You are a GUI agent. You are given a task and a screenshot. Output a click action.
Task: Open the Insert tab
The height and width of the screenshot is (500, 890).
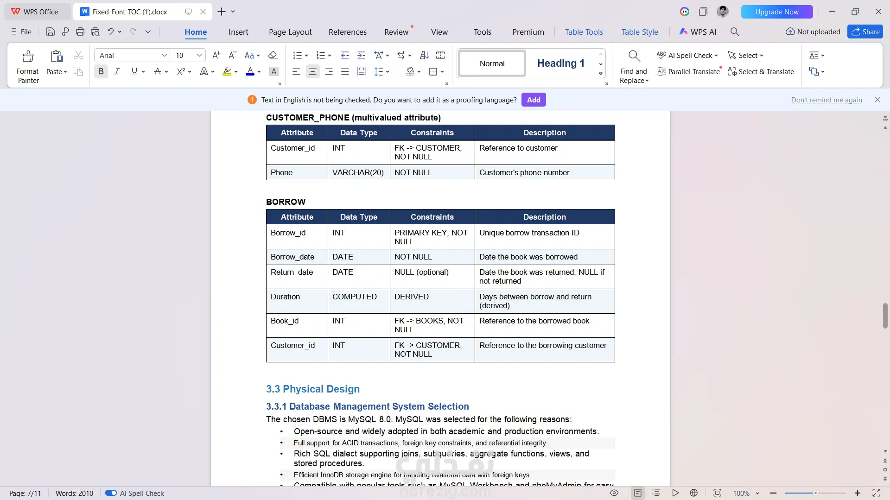(x=238, y=32)
